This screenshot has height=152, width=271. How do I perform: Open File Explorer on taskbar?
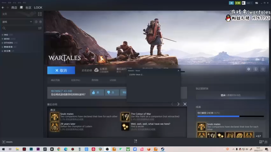coord(17,149)
